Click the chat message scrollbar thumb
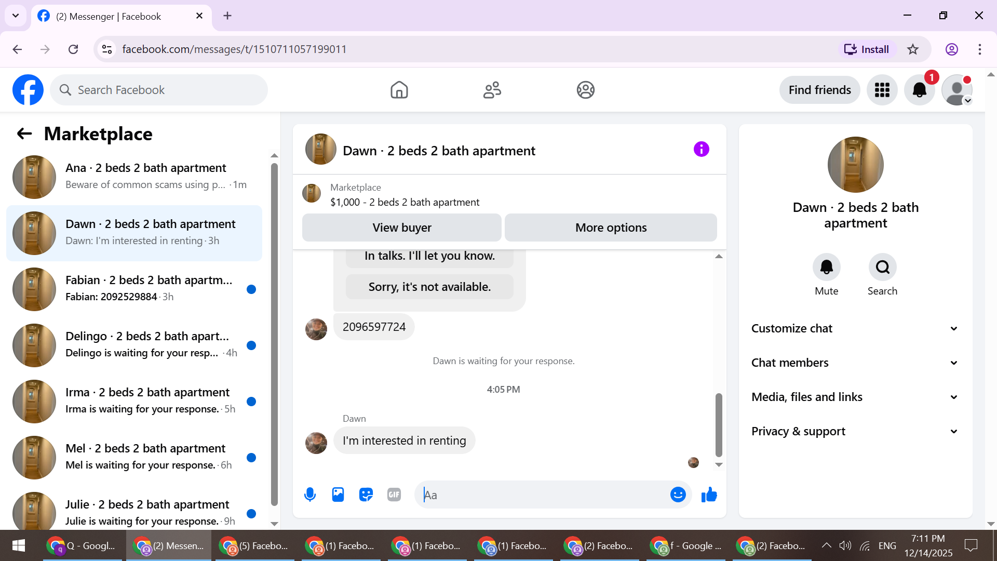The width and height of the screenshot is (997, 561). pyautogui.click(x=719, y=425)
